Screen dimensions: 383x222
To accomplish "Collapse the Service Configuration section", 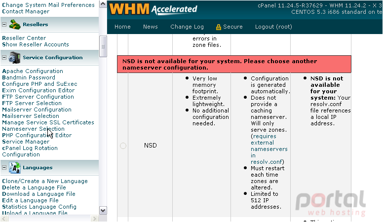I will [x=4, y=58].
